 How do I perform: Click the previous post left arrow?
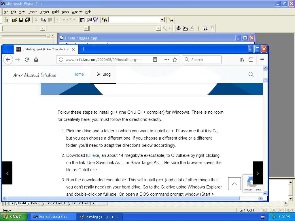pyautogui.click(x=7, y=173)
